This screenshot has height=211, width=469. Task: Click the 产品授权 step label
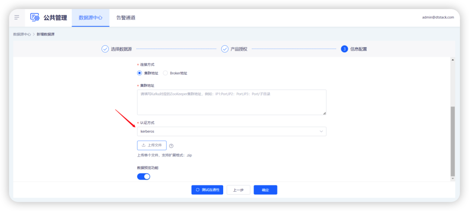(x=239, y=49)
